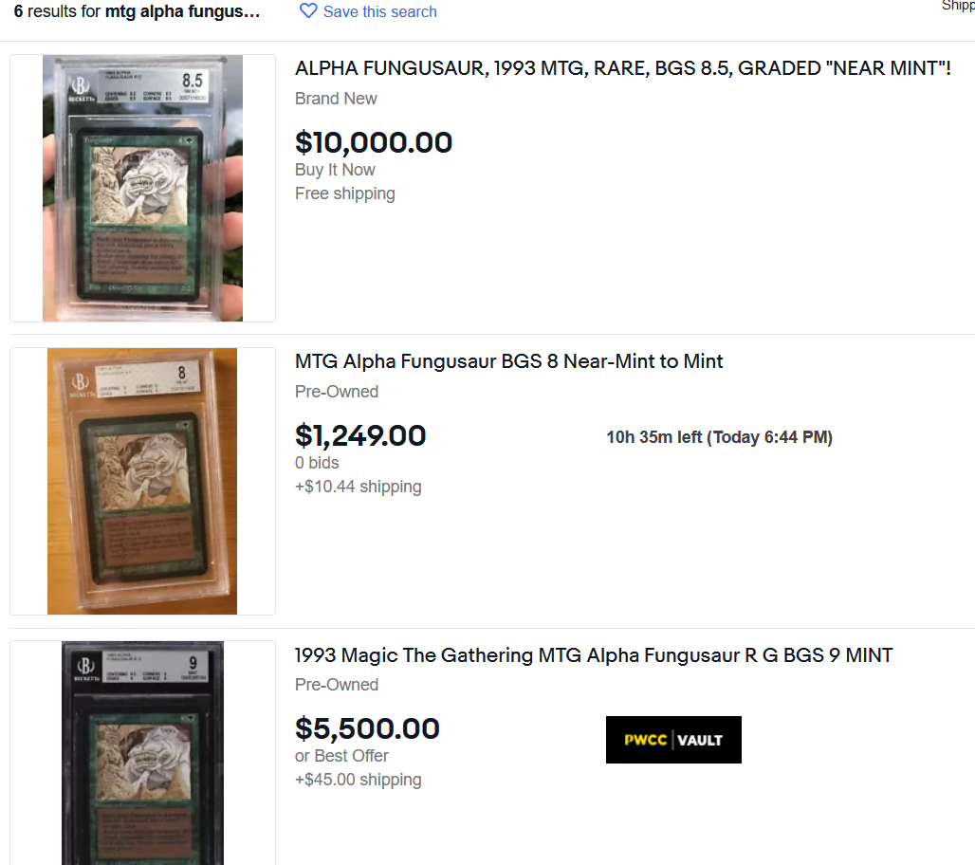Click the +$10.44 shipping text

pyautogui.click(x=359, y=487)
